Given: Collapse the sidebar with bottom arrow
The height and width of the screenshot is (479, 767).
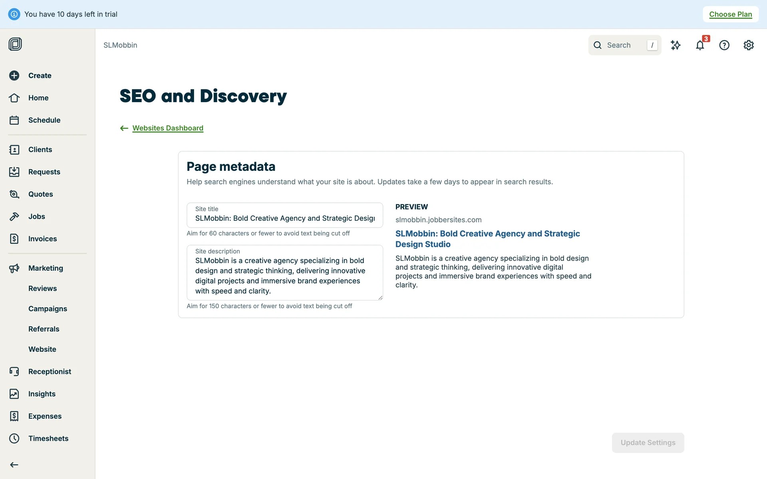Looking at the screenshot, I should point(14,465).
